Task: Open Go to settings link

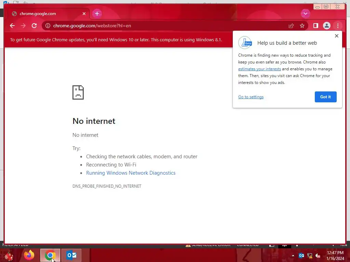Action: click(251, 97)
